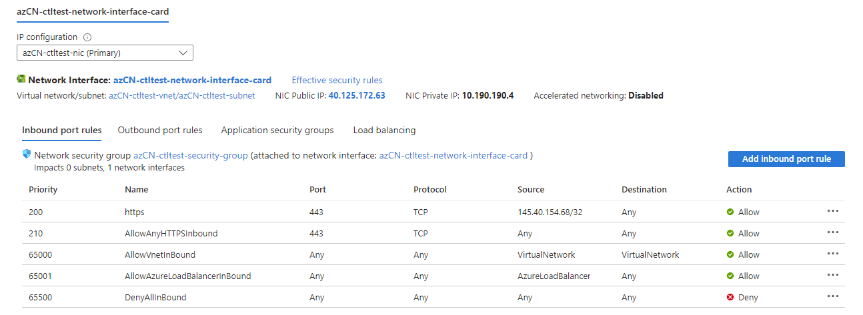Click the green Network Interface icon

[21, 79]
